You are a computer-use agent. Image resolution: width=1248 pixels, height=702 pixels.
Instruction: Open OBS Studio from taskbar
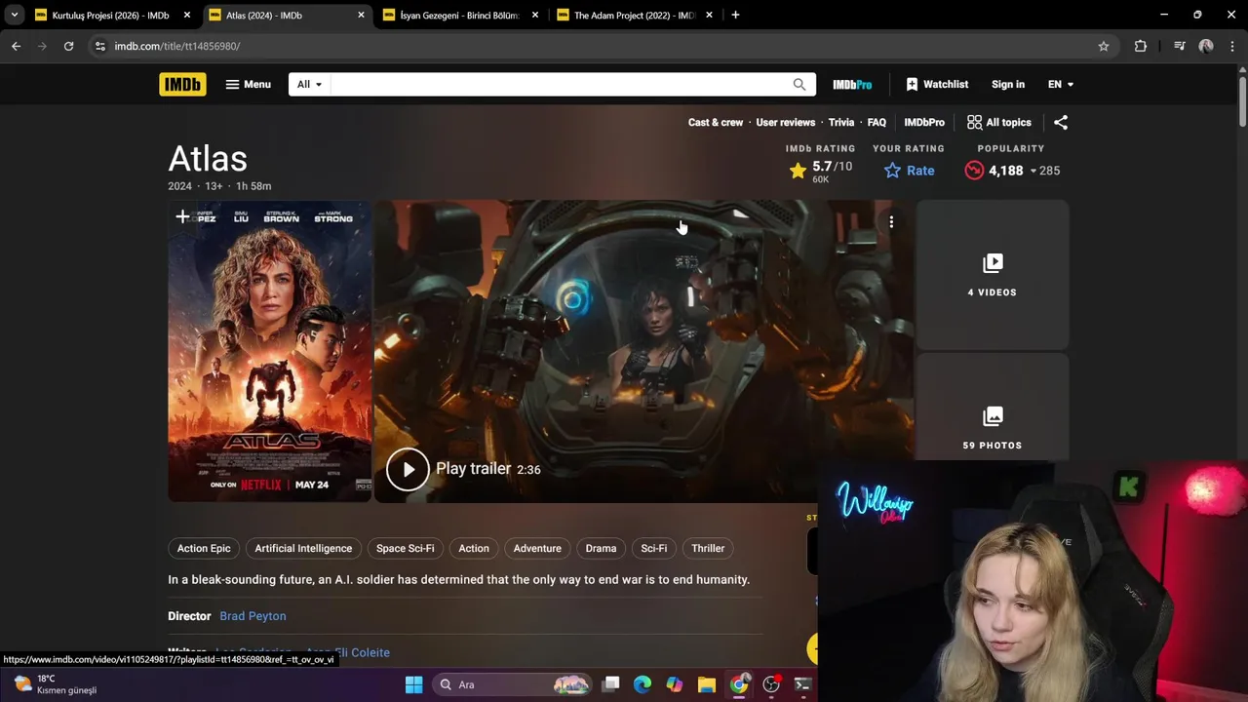coord(771,684)
